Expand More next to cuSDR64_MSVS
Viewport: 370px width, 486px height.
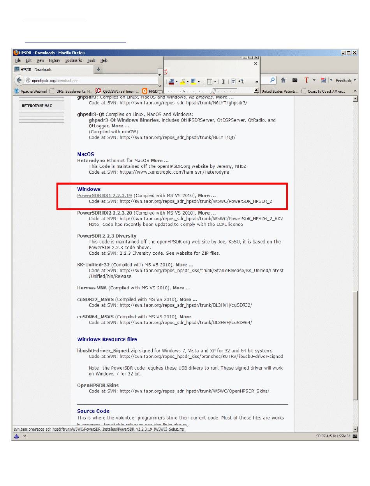(188, 317)
